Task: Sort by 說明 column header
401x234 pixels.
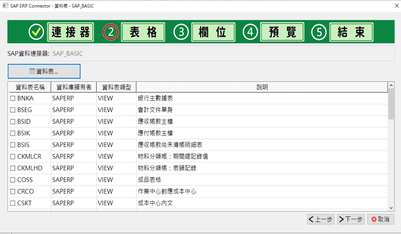Action: click(x=262, y=87)
